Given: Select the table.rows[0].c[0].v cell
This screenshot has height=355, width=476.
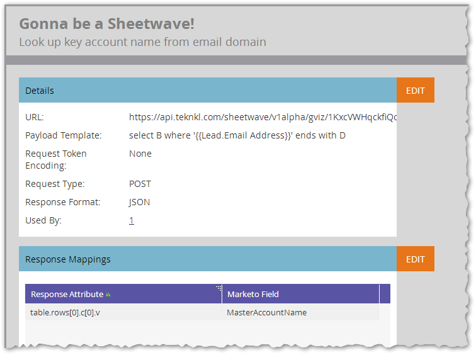Looking at the screenshot, I should tap(123, 312).
